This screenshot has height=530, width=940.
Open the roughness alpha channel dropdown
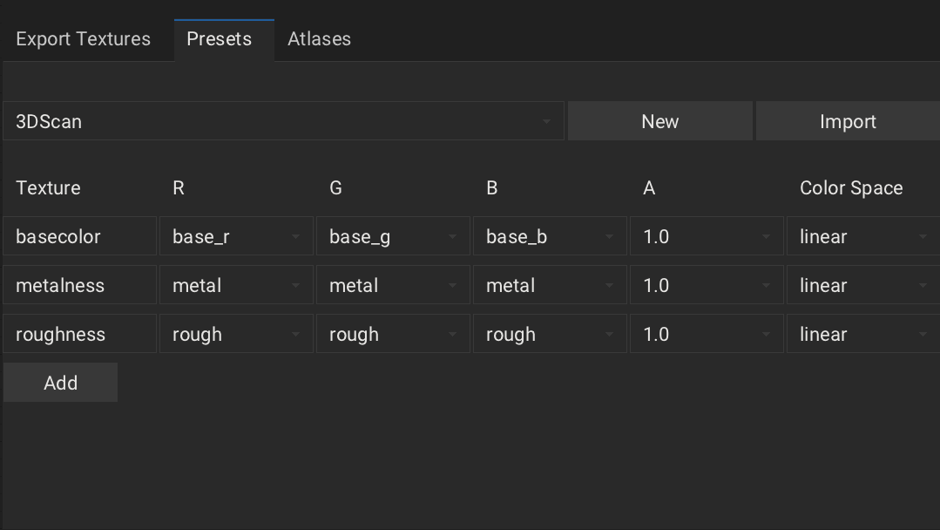click(707, 335)
